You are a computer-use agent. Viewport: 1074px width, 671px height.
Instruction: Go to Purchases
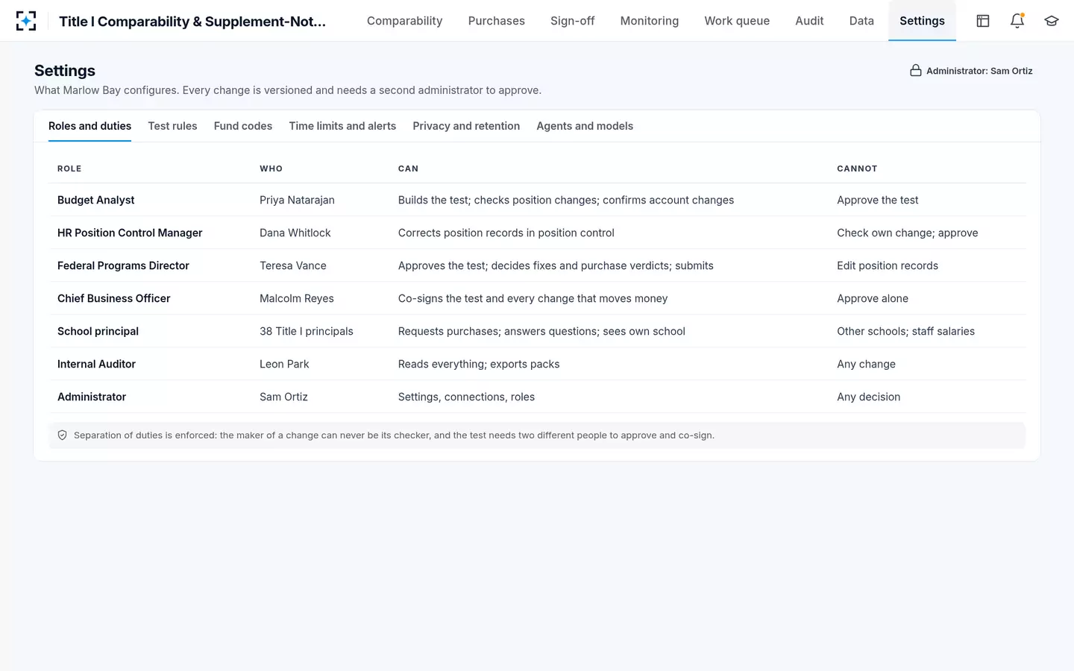point(497,21)
